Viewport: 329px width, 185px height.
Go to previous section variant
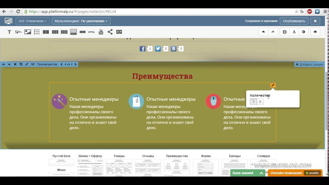click(61, 64)
